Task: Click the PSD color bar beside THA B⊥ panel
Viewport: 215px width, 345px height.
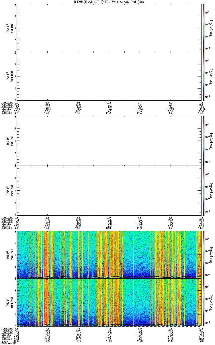Action: pos(204,28)
